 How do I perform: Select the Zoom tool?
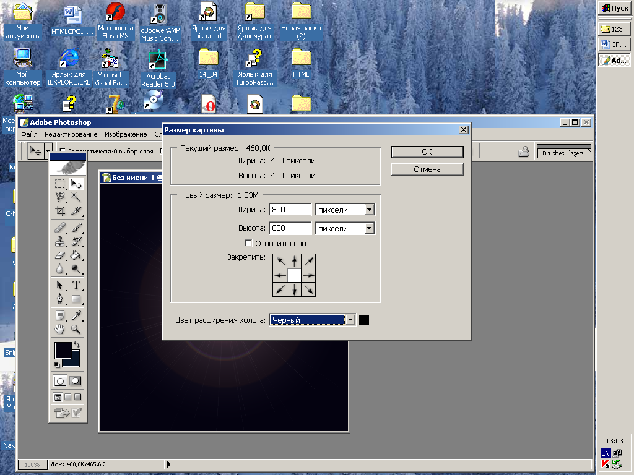pos(76,329)
